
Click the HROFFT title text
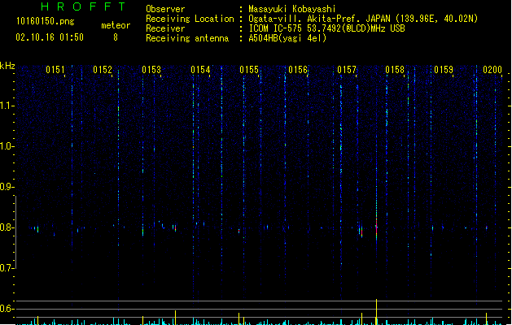[x=83, y=6]
